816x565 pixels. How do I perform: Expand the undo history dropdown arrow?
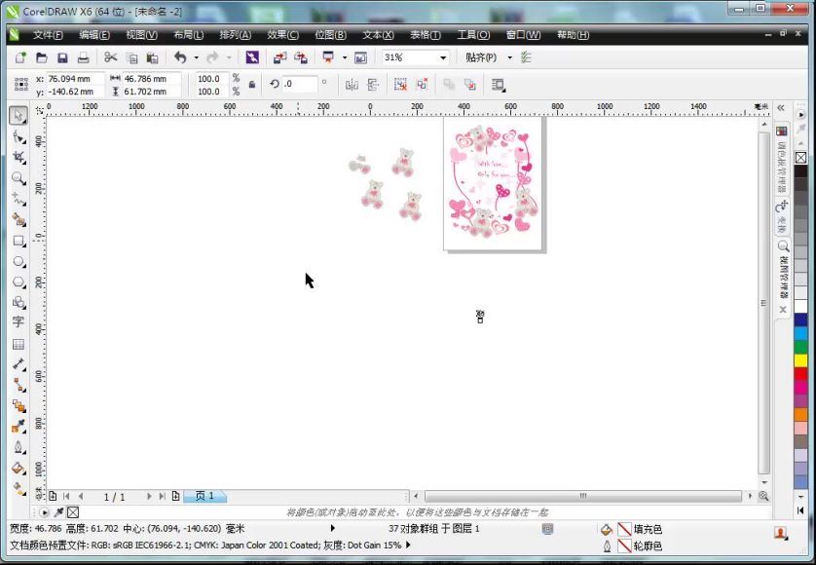[196, 57]
